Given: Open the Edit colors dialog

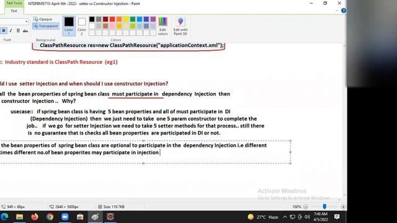Looking at the screenshot, I should click(163, 26).
